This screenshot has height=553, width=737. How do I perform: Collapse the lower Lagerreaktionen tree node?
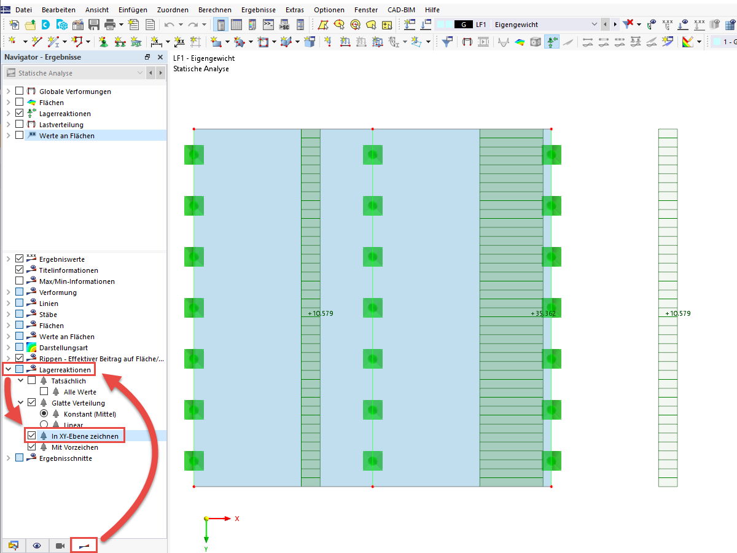8,369
